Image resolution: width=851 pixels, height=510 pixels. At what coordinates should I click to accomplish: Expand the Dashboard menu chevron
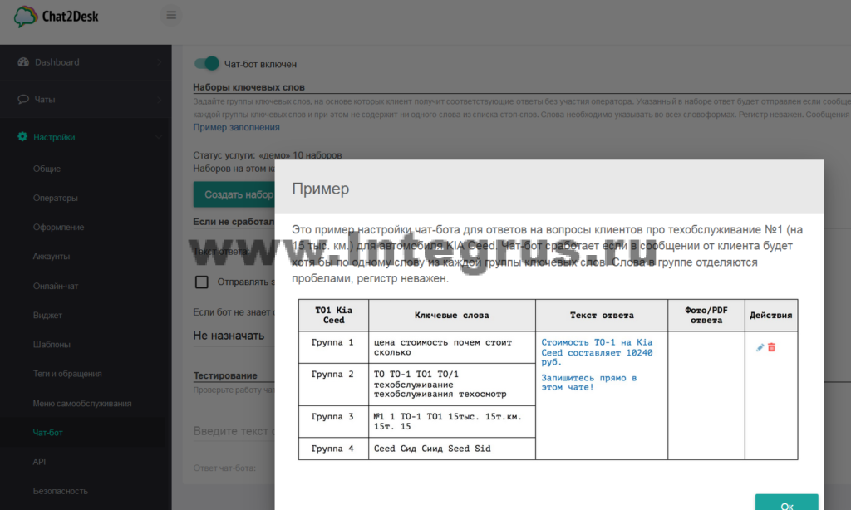(x=160, y=62)
